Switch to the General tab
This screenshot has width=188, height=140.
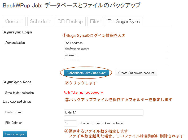point(14,21)
